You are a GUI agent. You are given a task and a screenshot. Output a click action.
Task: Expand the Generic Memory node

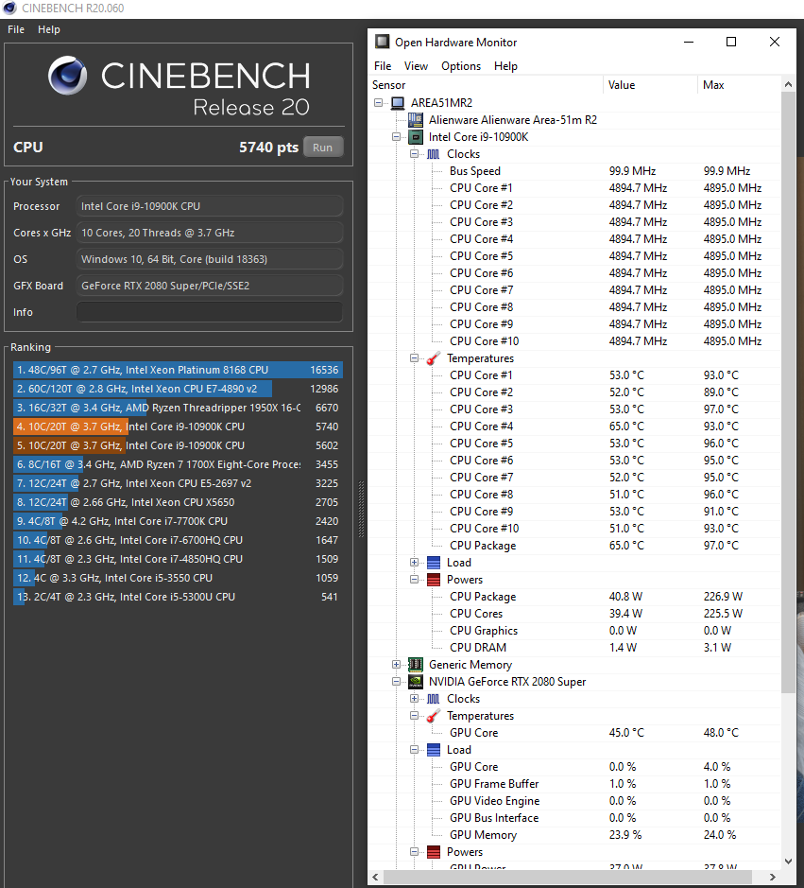(x=396, y=664)
